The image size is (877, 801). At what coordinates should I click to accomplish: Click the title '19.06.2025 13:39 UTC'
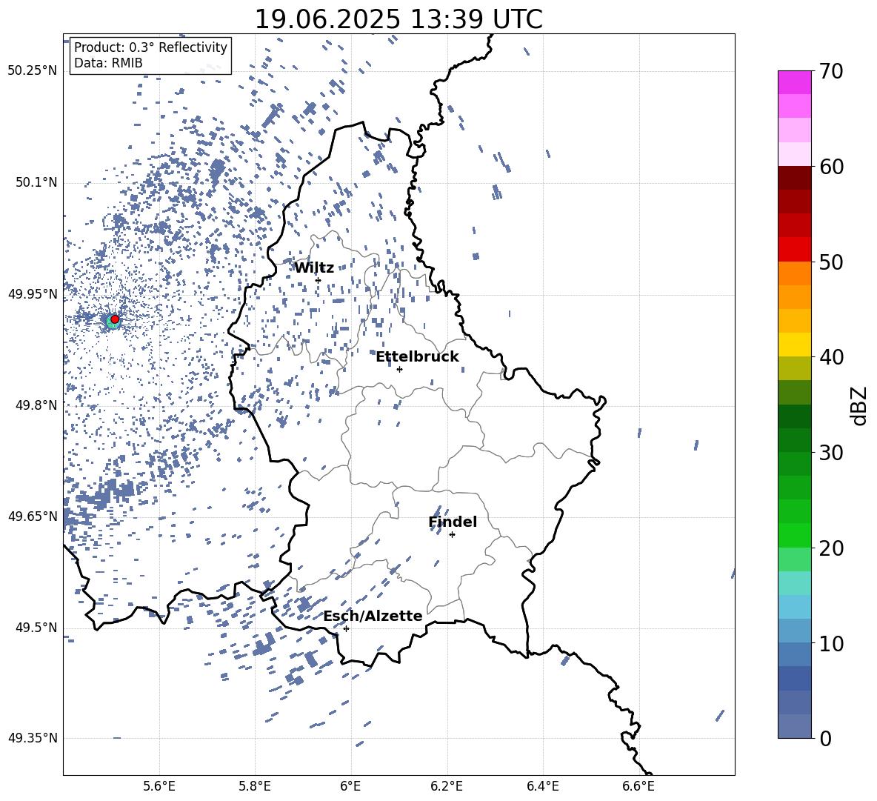tap(399, 19)
